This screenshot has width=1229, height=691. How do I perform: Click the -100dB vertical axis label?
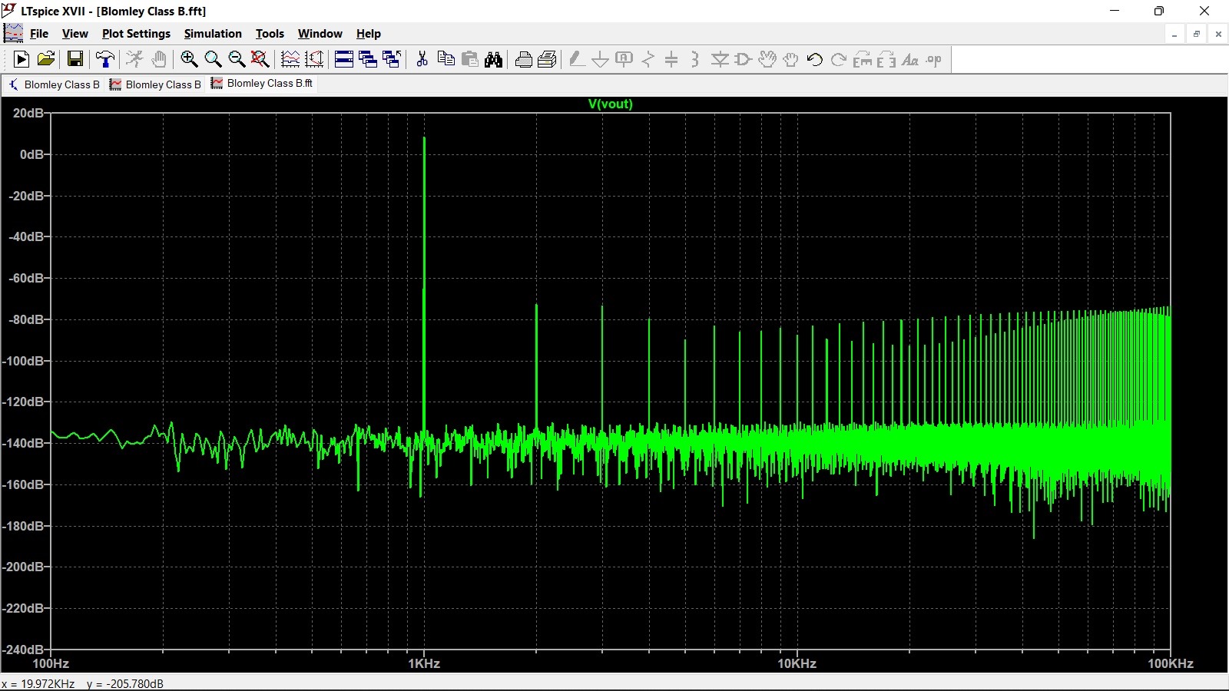(x=24, y=361)
